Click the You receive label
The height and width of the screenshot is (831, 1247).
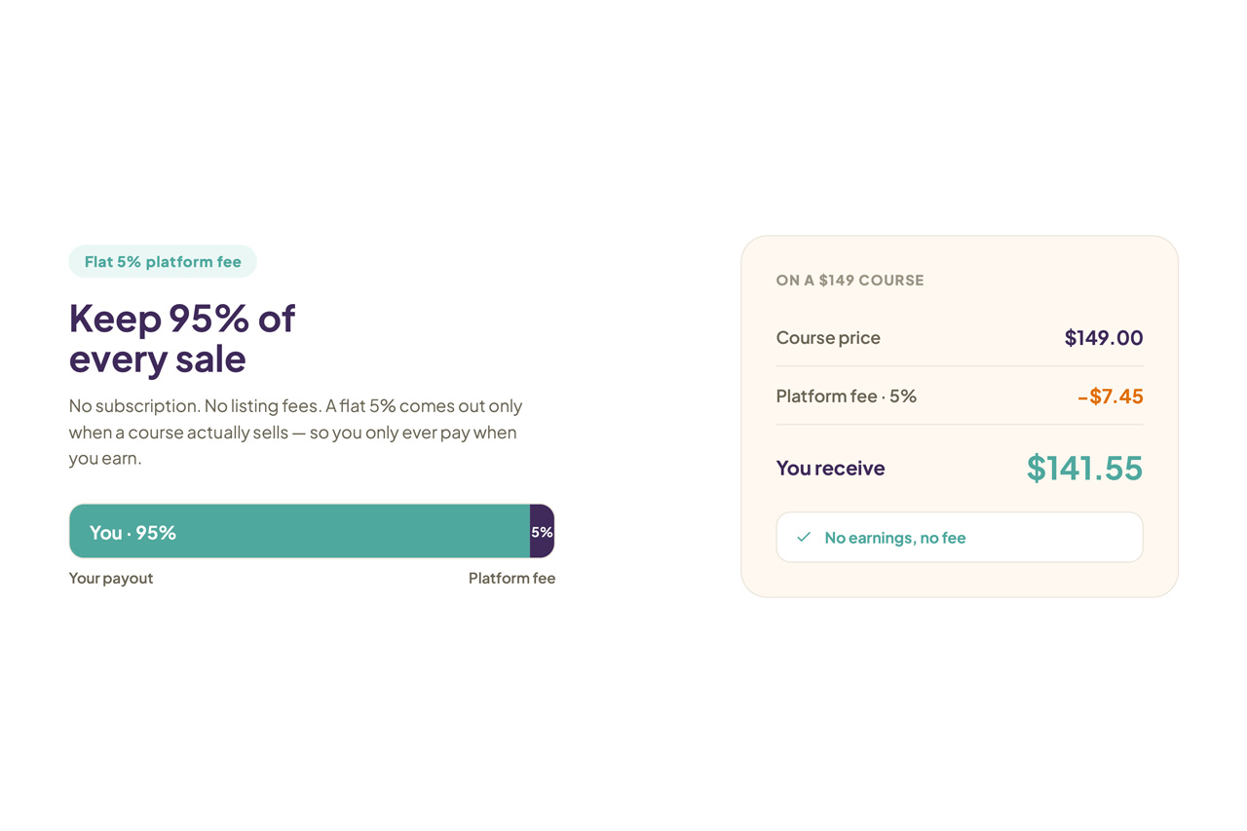click(x=830, y=468)
